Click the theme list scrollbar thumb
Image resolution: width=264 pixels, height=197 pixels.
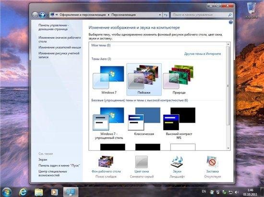pos(228,86)
